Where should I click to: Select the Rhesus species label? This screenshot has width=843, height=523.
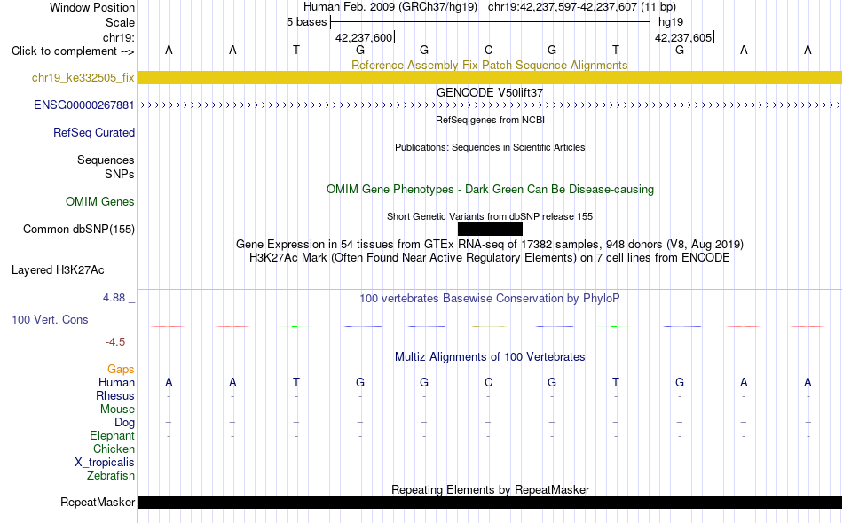pyautogui.click(x=115, y=395)
